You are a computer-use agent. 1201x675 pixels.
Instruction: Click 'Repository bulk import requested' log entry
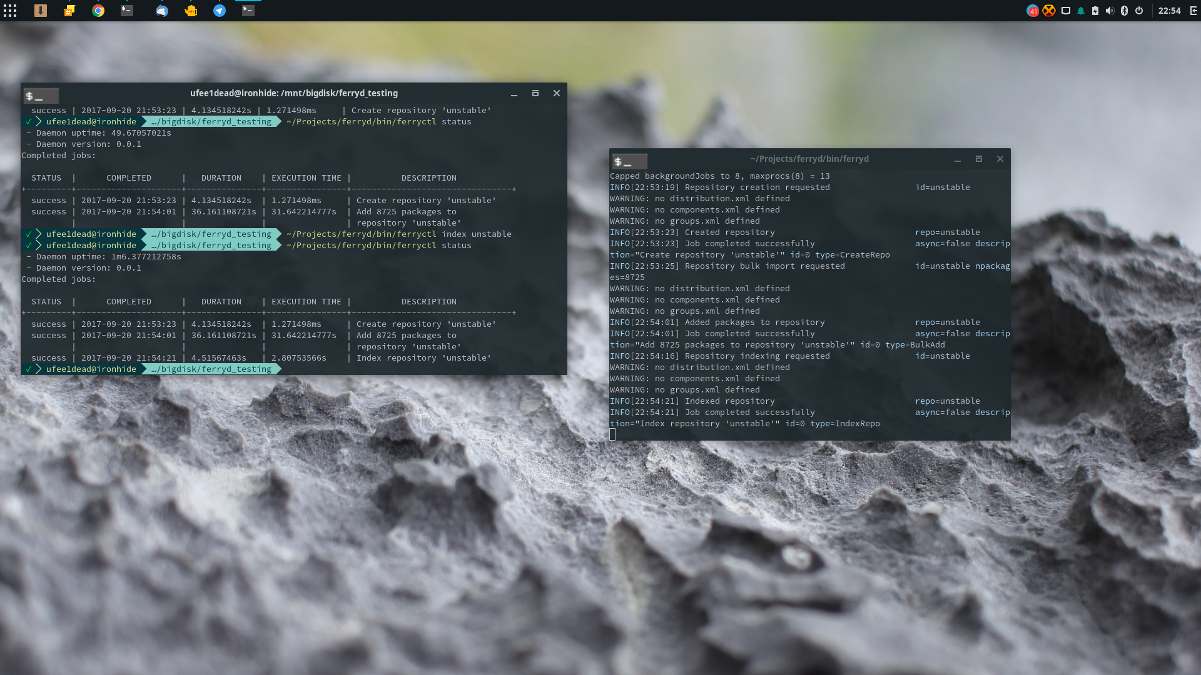pos(765,266)
